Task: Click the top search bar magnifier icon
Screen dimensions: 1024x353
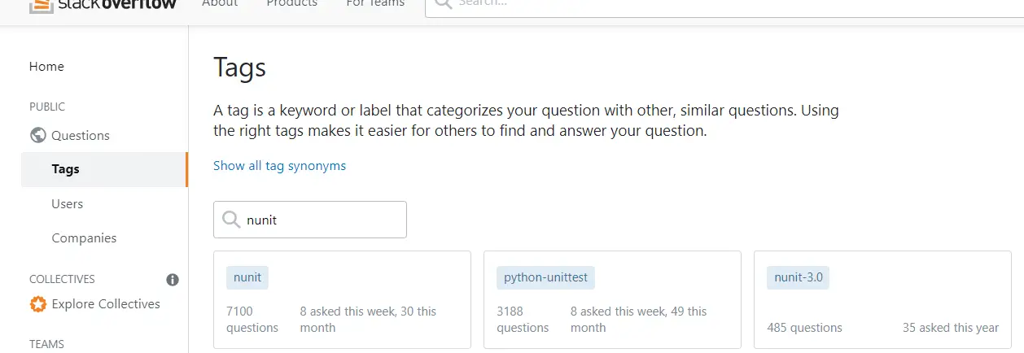Action: click(x=442, y=3)
